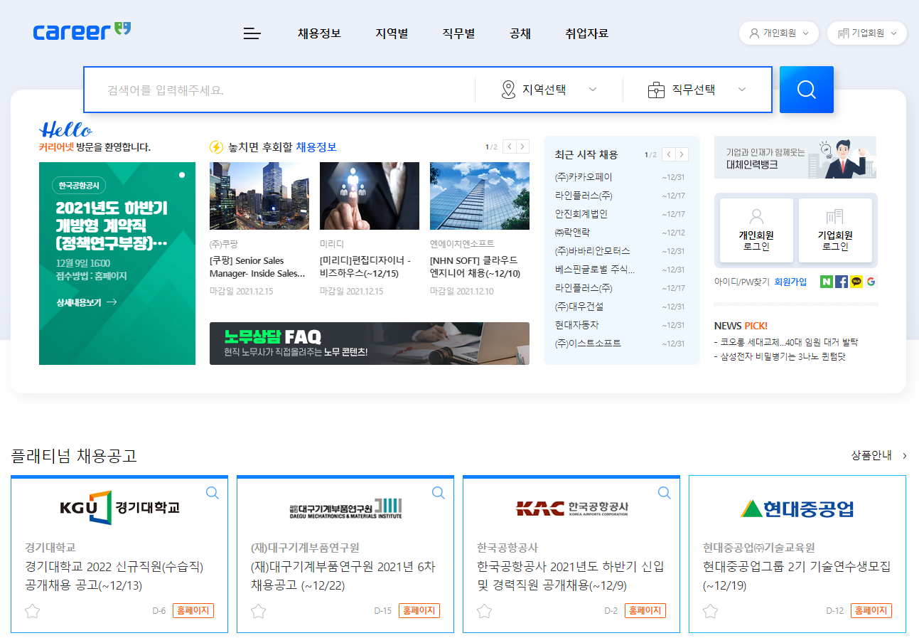Image resolution: width=919 pixels, height=638 pixels.
Task: Expand the 기업회원 dropdown in header
Action: click(x=867, y=33)
